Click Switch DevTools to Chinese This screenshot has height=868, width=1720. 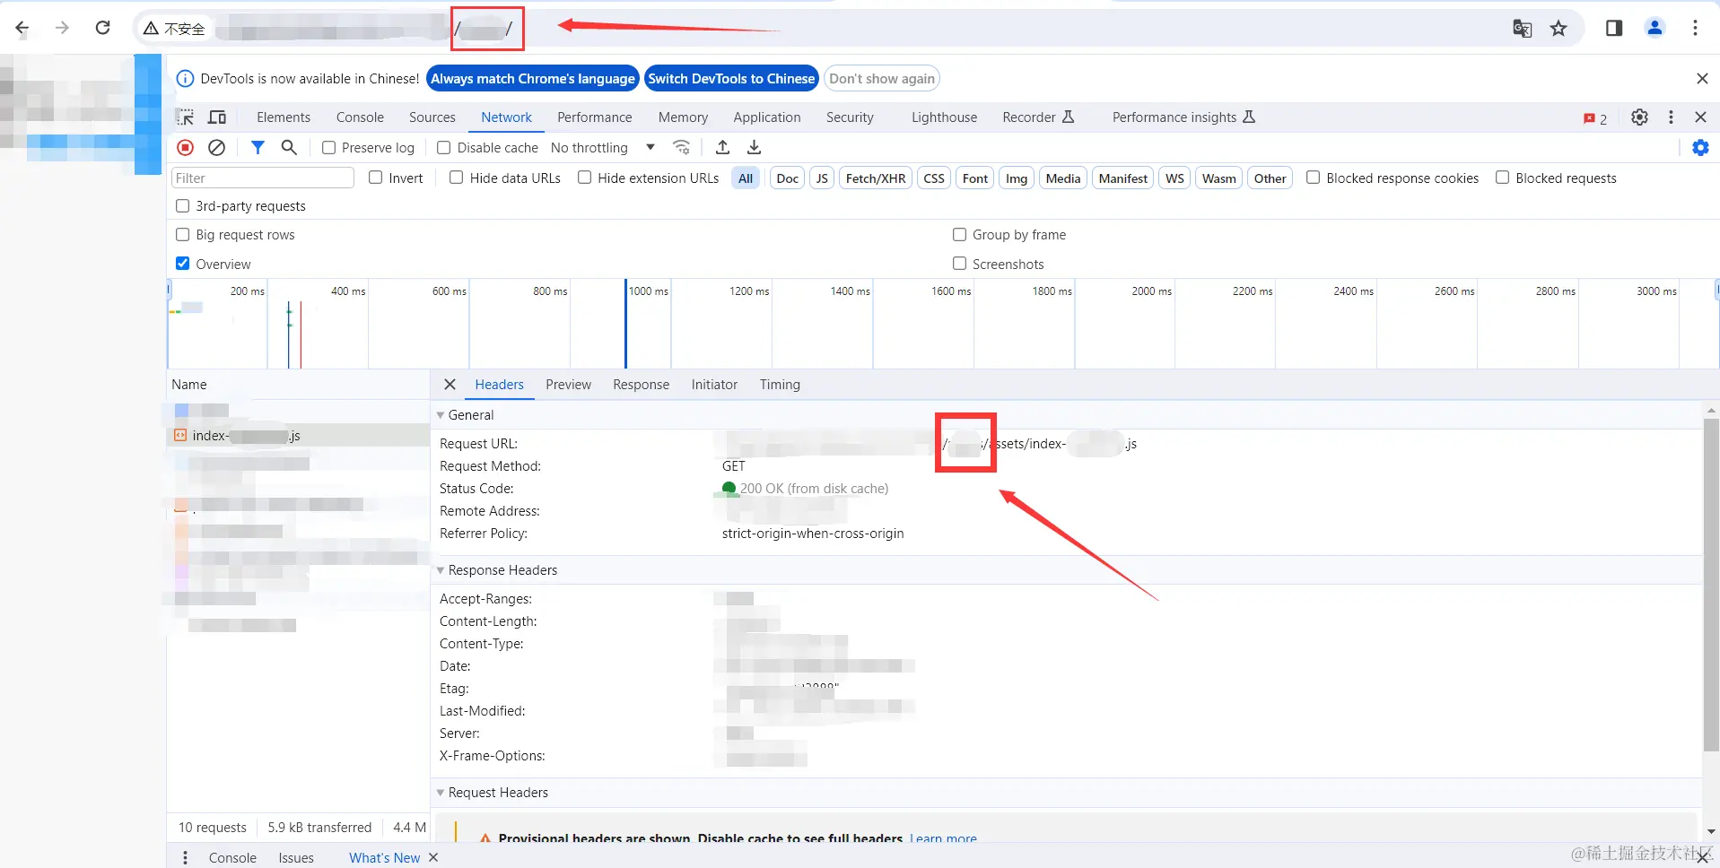click(x=731, y=79)
